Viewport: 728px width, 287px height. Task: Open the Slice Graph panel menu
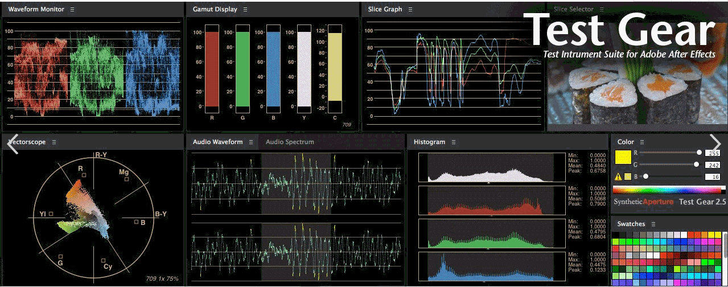coord(410,10)
